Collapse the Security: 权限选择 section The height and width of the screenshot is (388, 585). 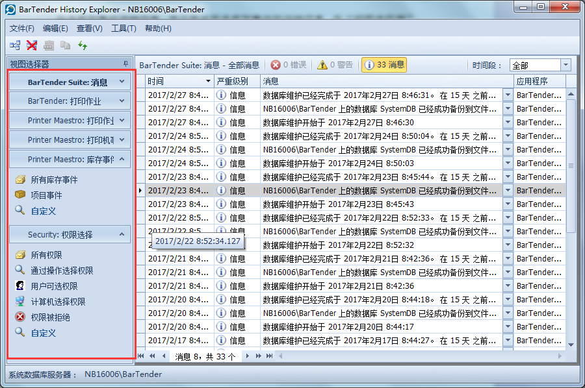click(x=70, y=234)
